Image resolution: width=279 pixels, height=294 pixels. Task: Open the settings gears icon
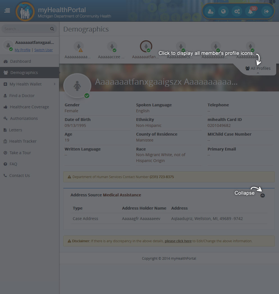(x=237, y=12)
